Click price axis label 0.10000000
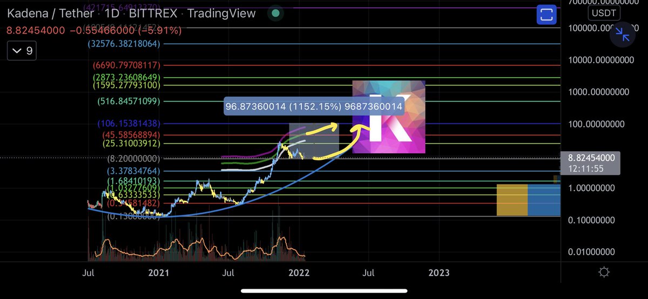 (591, 220)
